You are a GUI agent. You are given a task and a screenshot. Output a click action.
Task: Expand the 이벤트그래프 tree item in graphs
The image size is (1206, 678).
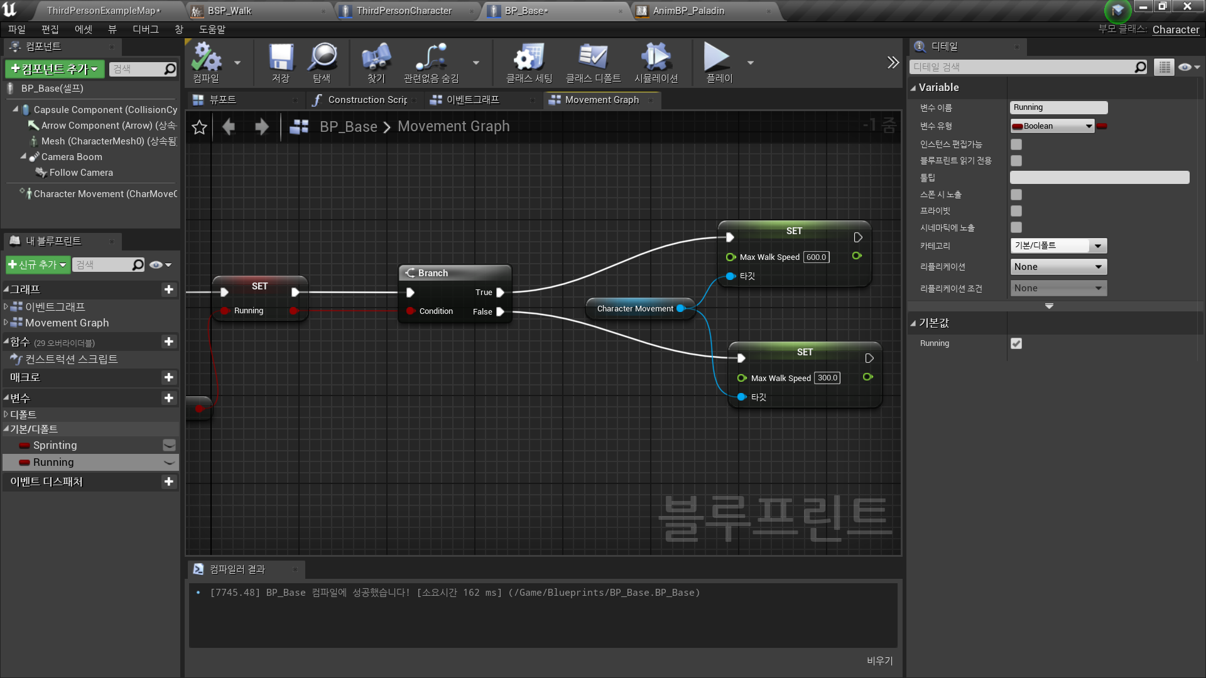(6, 307)
